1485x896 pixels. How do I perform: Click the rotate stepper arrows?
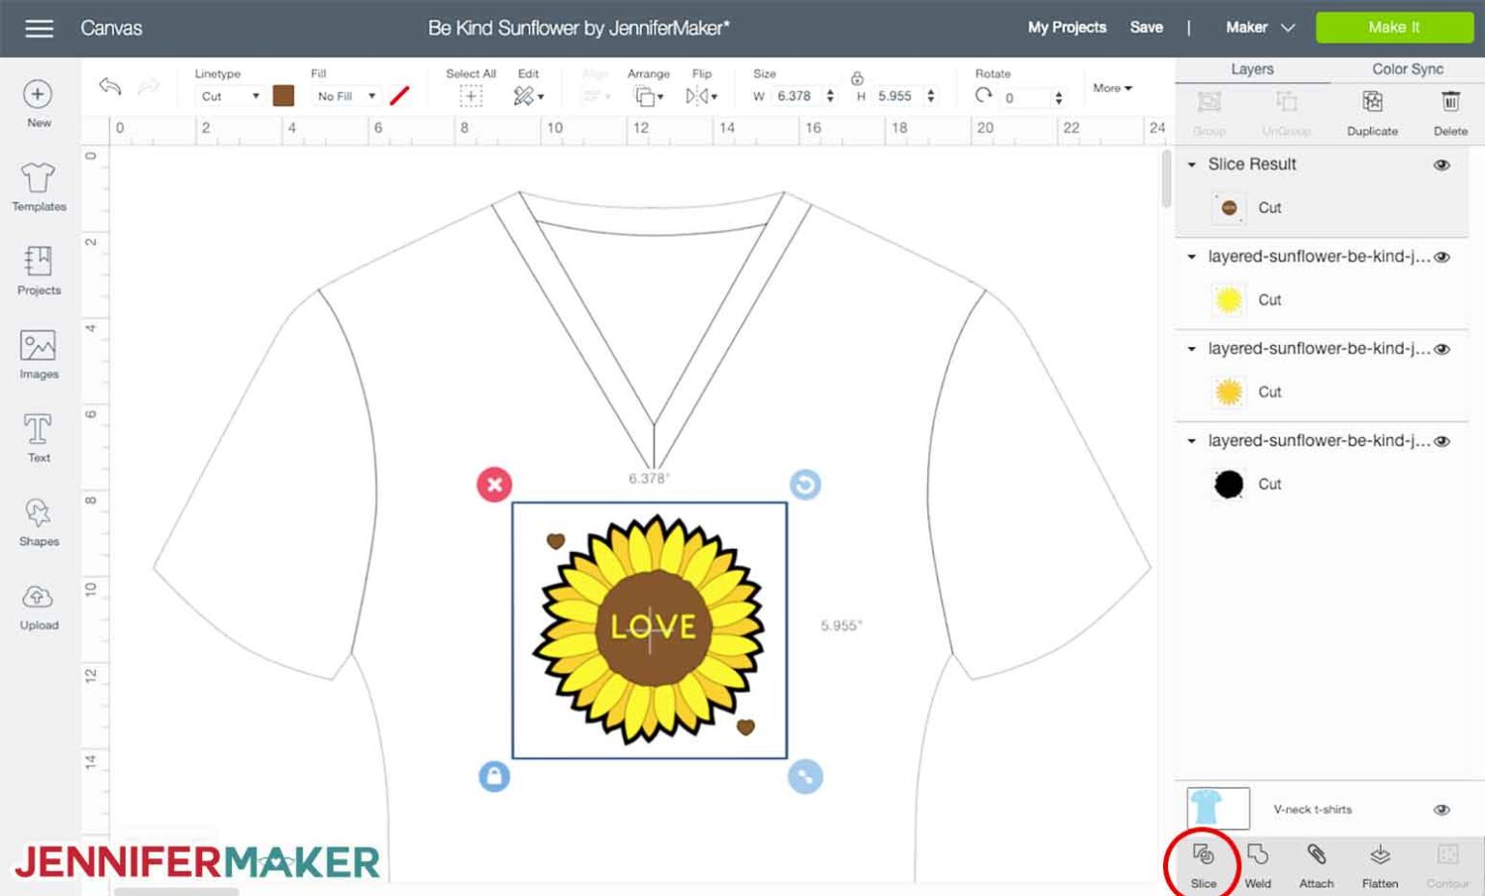tap(1059, 98)
